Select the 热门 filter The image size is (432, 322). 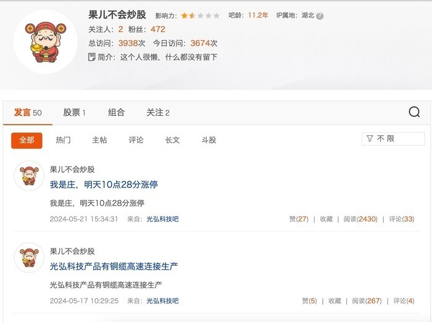[x=63, y=140]
